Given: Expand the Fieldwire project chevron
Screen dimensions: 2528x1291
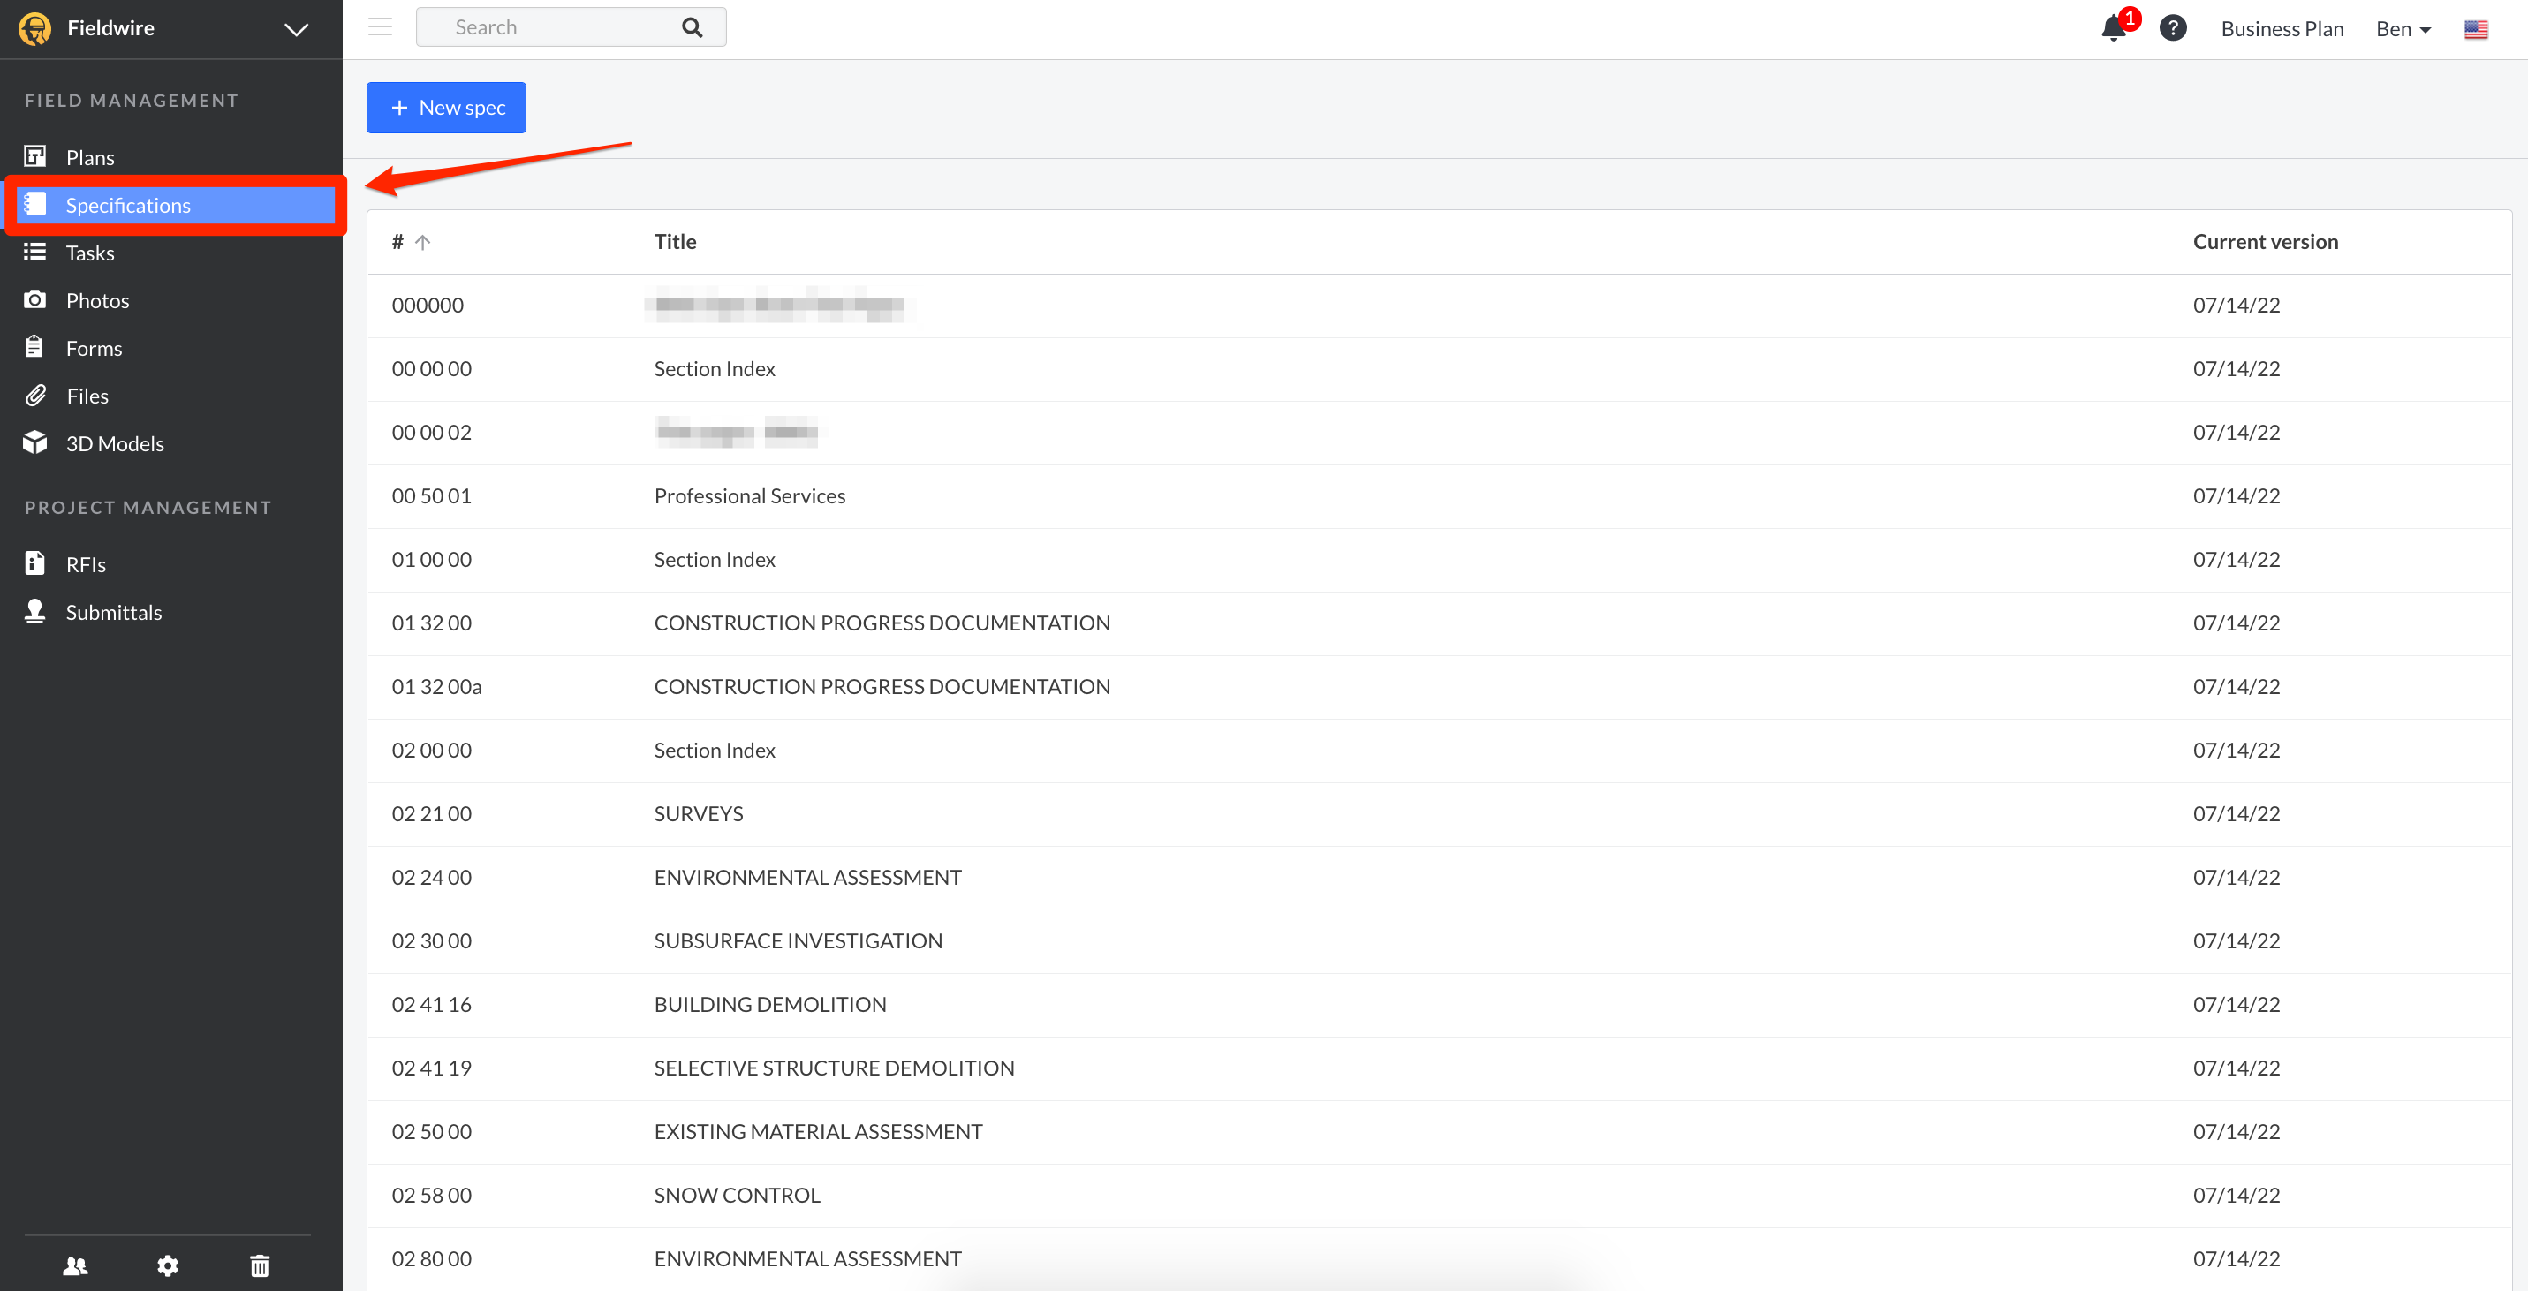Looking at the screenshot, I should click(297, 29).
